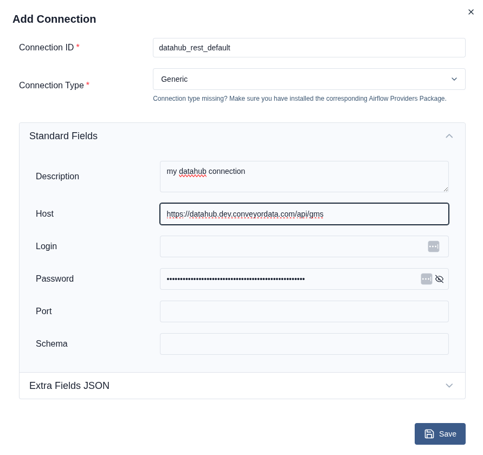Click the Save button
This screenshot has width=483, height=455.
tap(440, 433)
